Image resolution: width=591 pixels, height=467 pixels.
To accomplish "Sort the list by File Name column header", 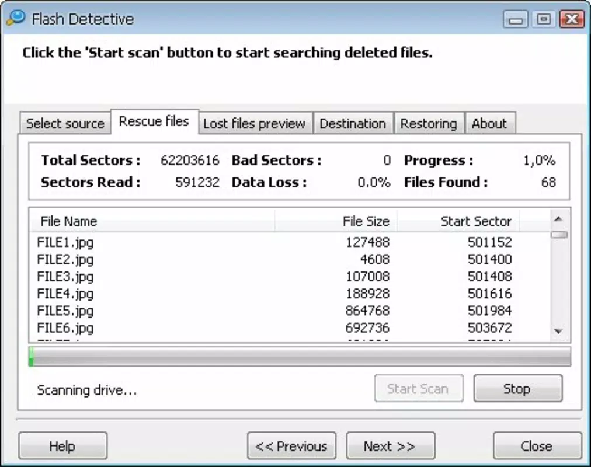I will coord(152,221).
